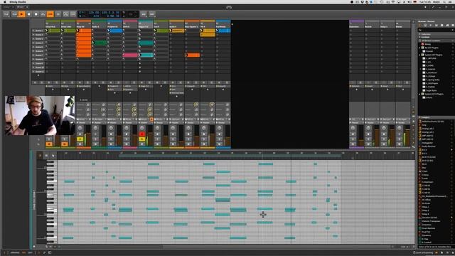Viewport: 455px width, 256px height.
Task: Click the first tool icon above the piano keyboard
Action: (x=40, y=156)
